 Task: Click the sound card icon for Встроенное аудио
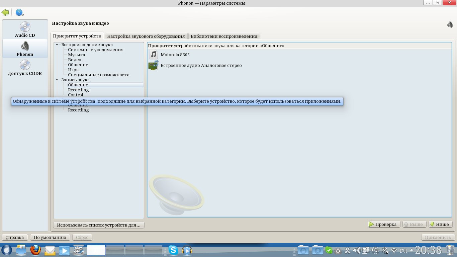[x=154, y=65]
